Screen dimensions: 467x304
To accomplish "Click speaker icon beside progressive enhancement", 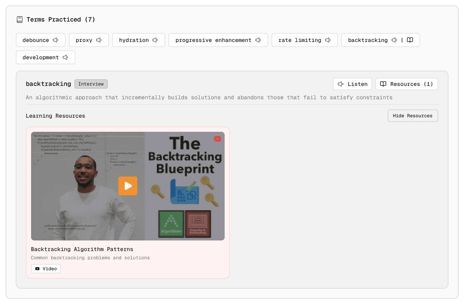I will (258, 40).
